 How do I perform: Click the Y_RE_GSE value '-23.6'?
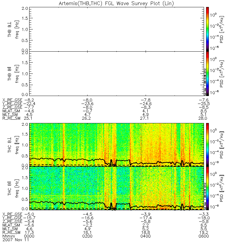[87, 104]
